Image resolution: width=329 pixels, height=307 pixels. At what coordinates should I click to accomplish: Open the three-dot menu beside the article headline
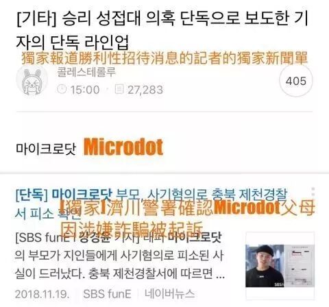[x=313, y=194]
